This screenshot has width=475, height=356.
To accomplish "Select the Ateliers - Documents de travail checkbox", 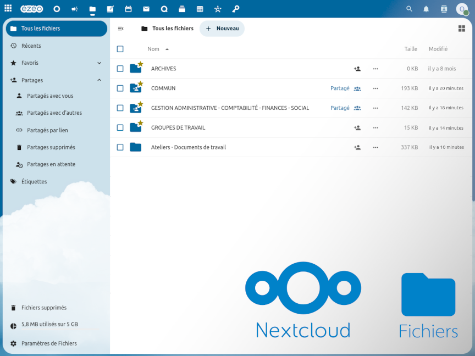I will 120,147.
